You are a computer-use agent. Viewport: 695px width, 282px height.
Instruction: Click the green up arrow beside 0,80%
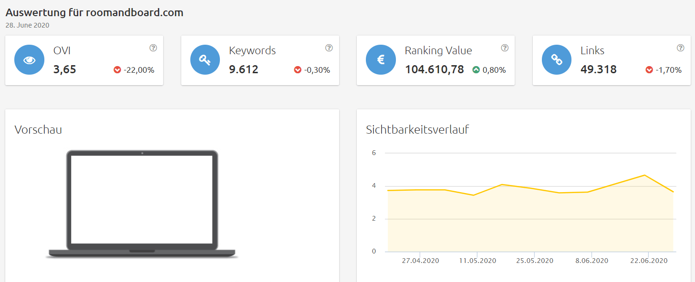476,70
